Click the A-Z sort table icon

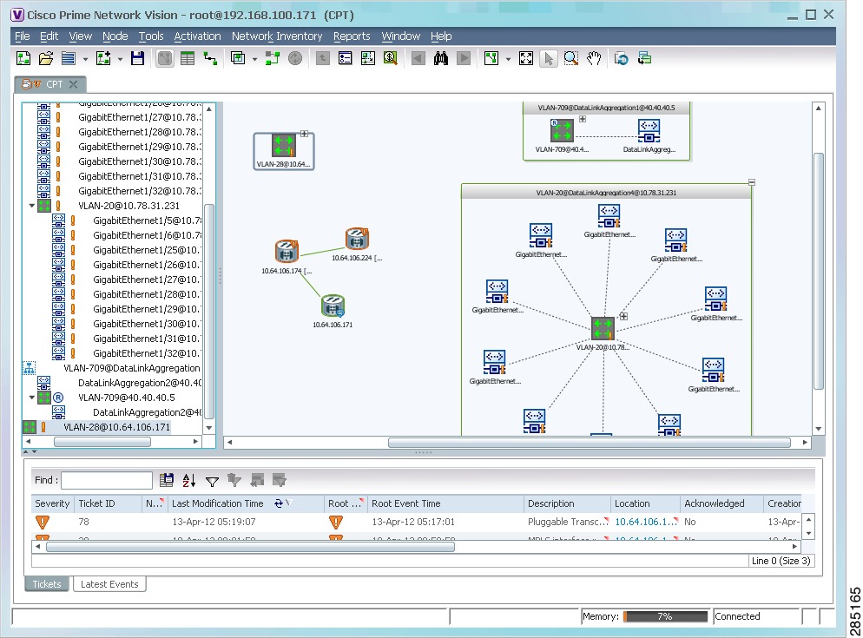(188, 481)
